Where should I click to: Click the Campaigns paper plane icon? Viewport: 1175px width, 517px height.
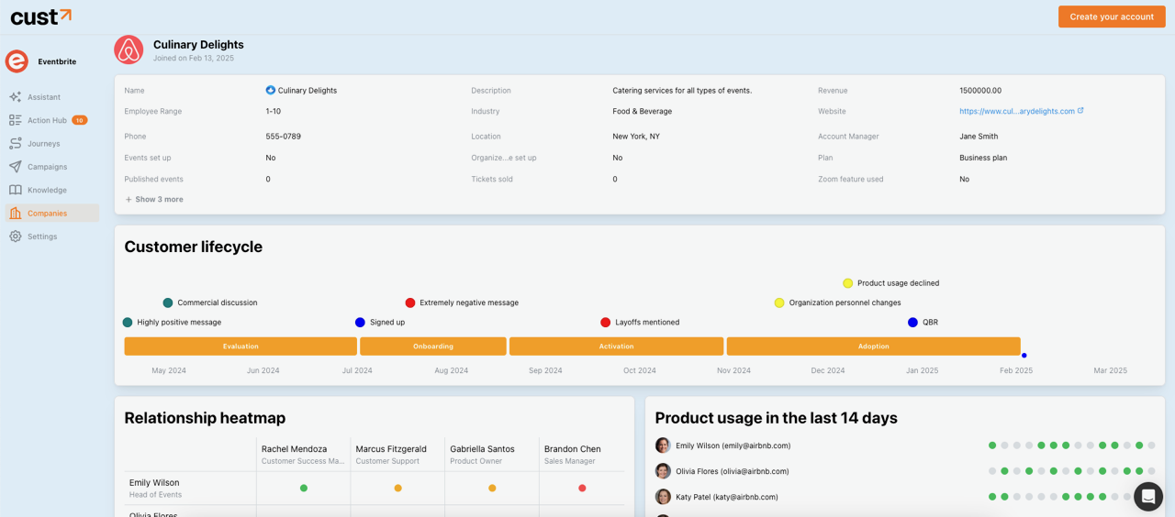click(x=16, y=167)
